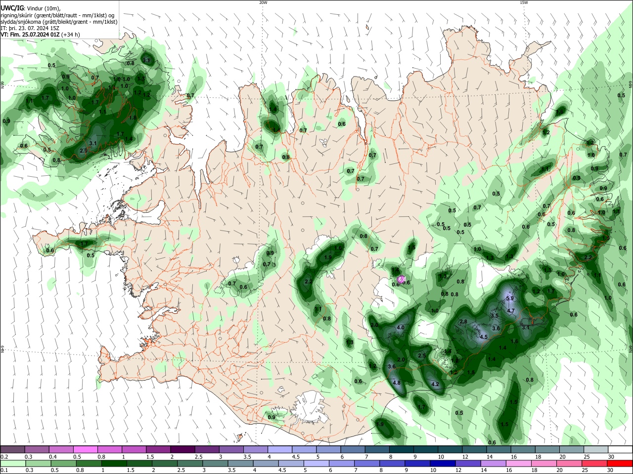The width and height of the screenshot is (633, 474).
Task: Click the dark blue rain swatch for 10–12 mm
Action: click(x=442, y=463)
